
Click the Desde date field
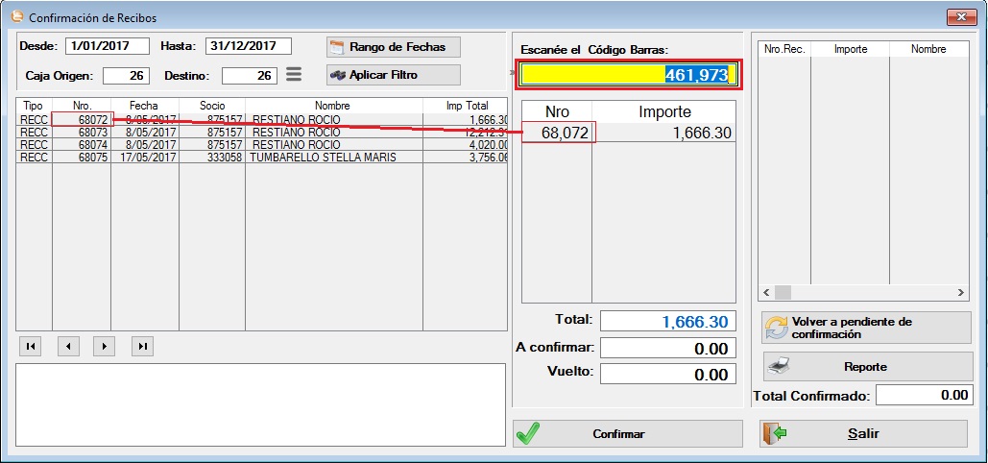coord(108,46)
